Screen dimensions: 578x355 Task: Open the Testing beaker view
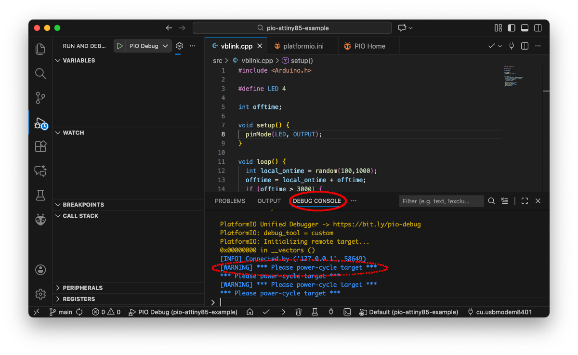pos(40,195)
